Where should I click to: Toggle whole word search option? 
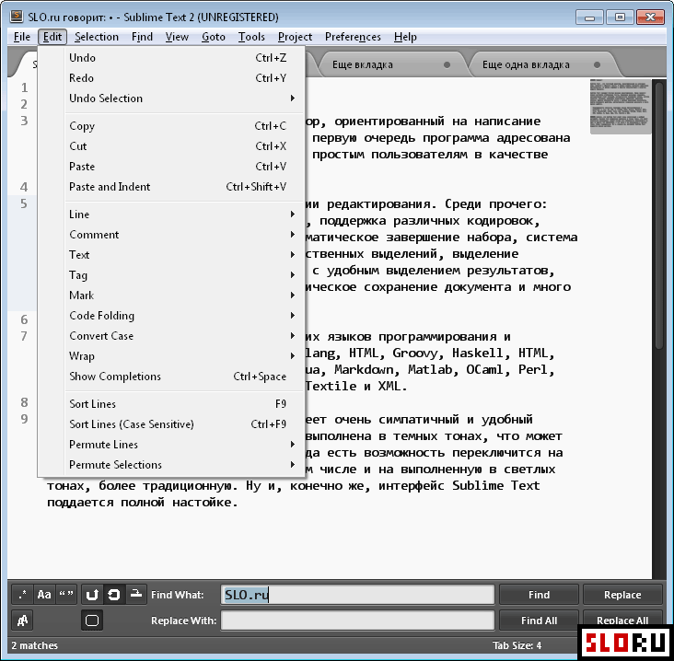click(x=66, y=595)
